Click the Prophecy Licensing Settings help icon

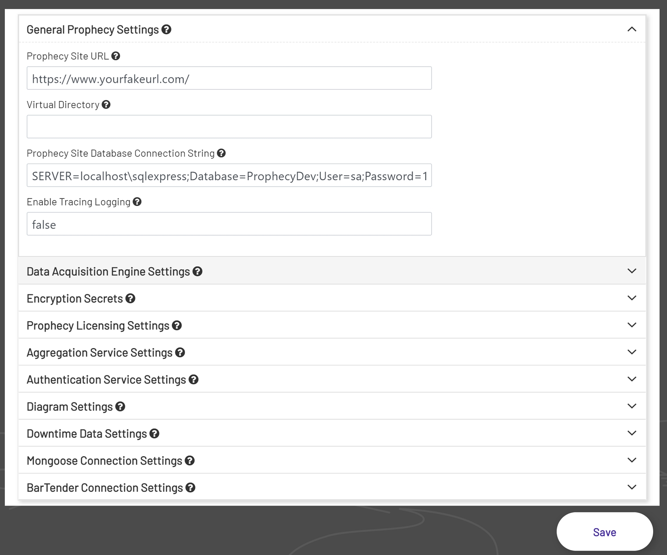[x=177, y=325]
